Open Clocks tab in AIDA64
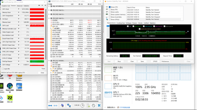 tap(140, 23)
